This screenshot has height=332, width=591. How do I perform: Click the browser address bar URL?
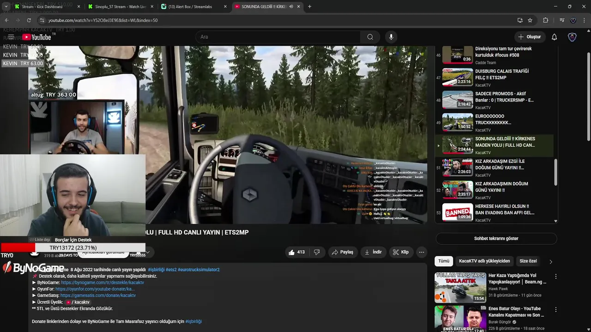(103, 20)
